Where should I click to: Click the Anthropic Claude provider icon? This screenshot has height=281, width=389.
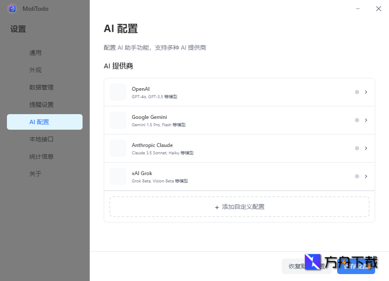click(118, 148)
